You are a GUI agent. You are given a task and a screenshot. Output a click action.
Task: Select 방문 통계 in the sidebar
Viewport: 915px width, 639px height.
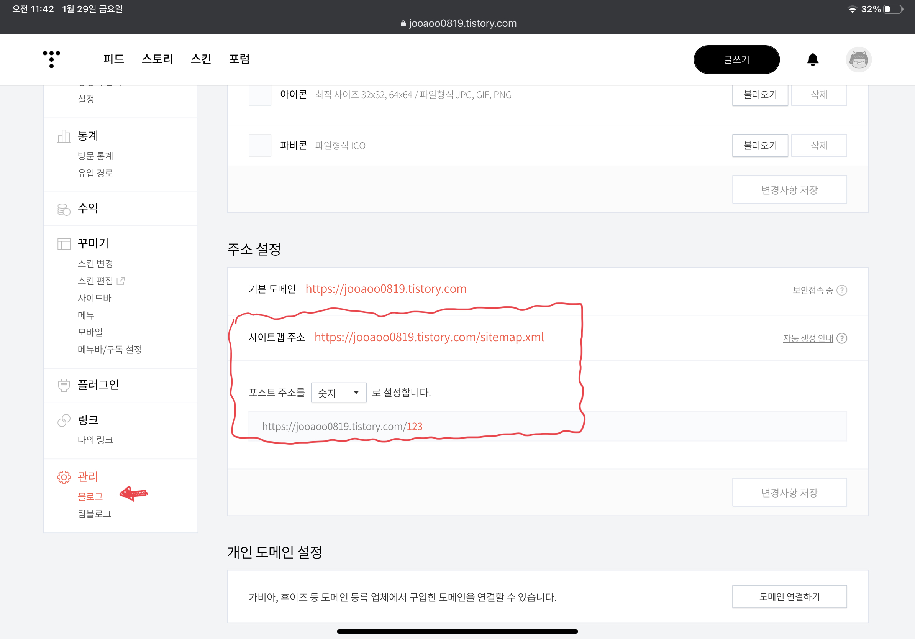tap(96, 156)
